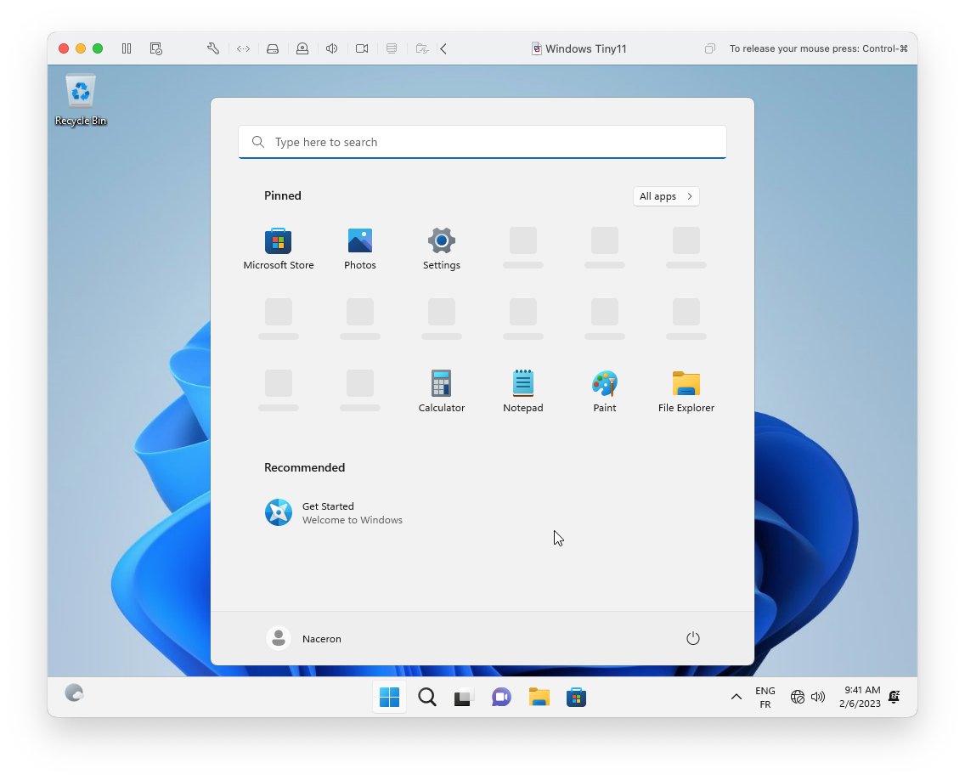This screenshot has width=965, height=780.
Task: Pause the virtual machine
Action: tap(126, 48)
